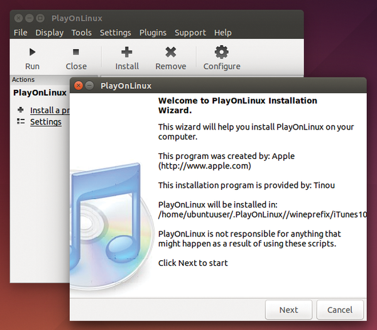The height and width of the screenshot is (330, 377).
Task: Open the Settings link in Actions panel
Action: [x=46, y=122]
